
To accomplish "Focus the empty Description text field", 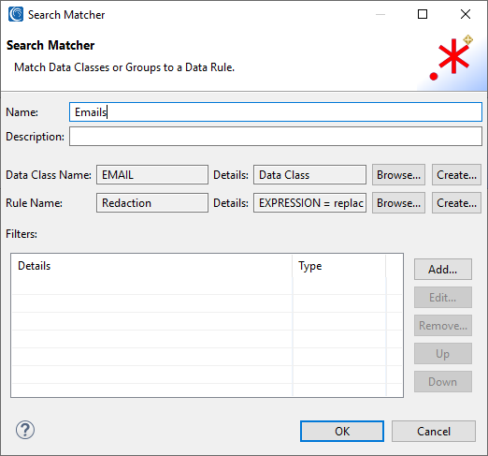I will 276,137.
